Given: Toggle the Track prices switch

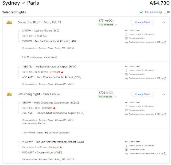Looking at the screenshot, I should coord(166,12).
